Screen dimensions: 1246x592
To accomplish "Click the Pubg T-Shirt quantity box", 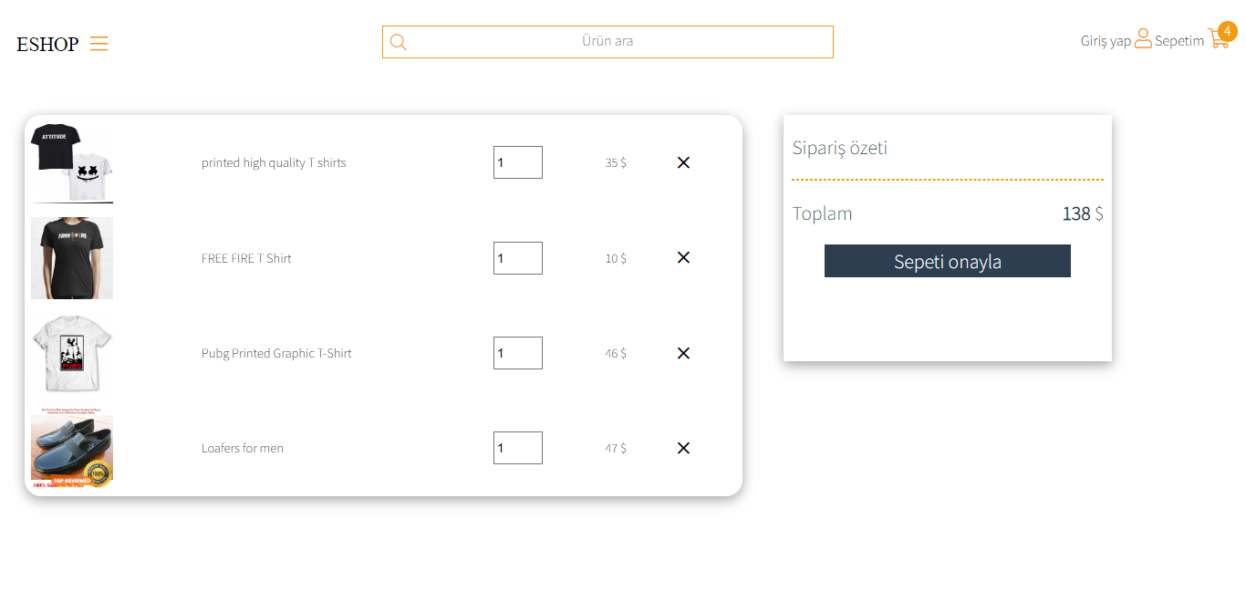I will click(x=517, y=353).
